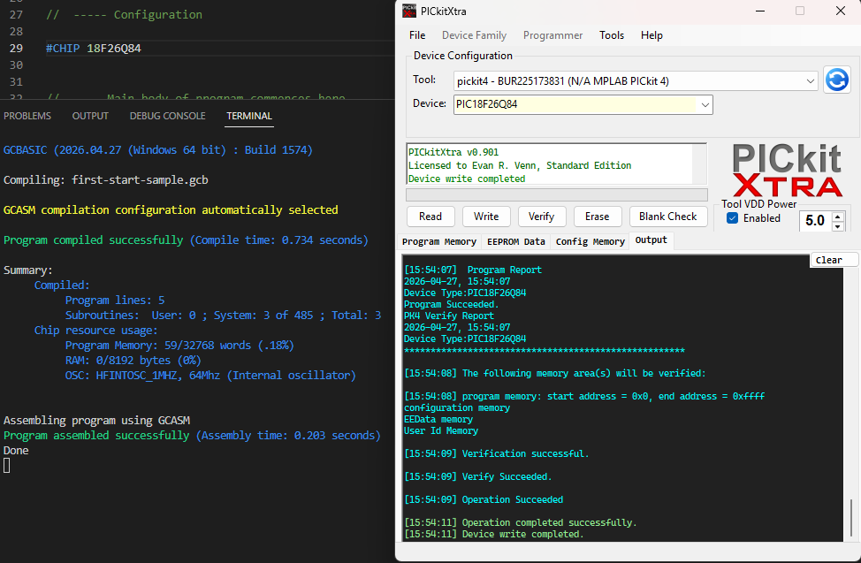Screen dimensions: 861x563
Task: Click the PICkit Xtra logo image
Action: tap(786, 171)
